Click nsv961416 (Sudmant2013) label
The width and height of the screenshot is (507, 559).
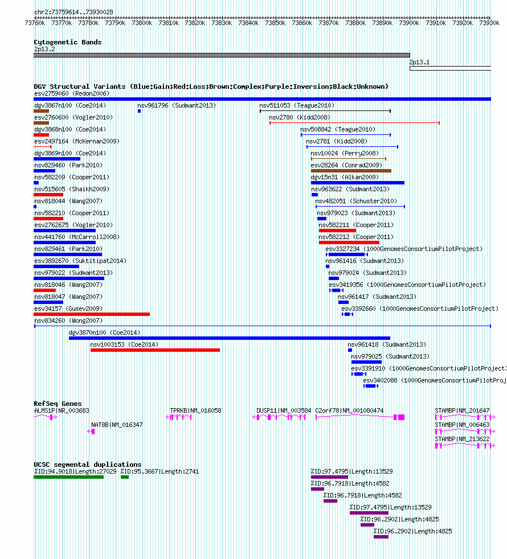(365, 261)
